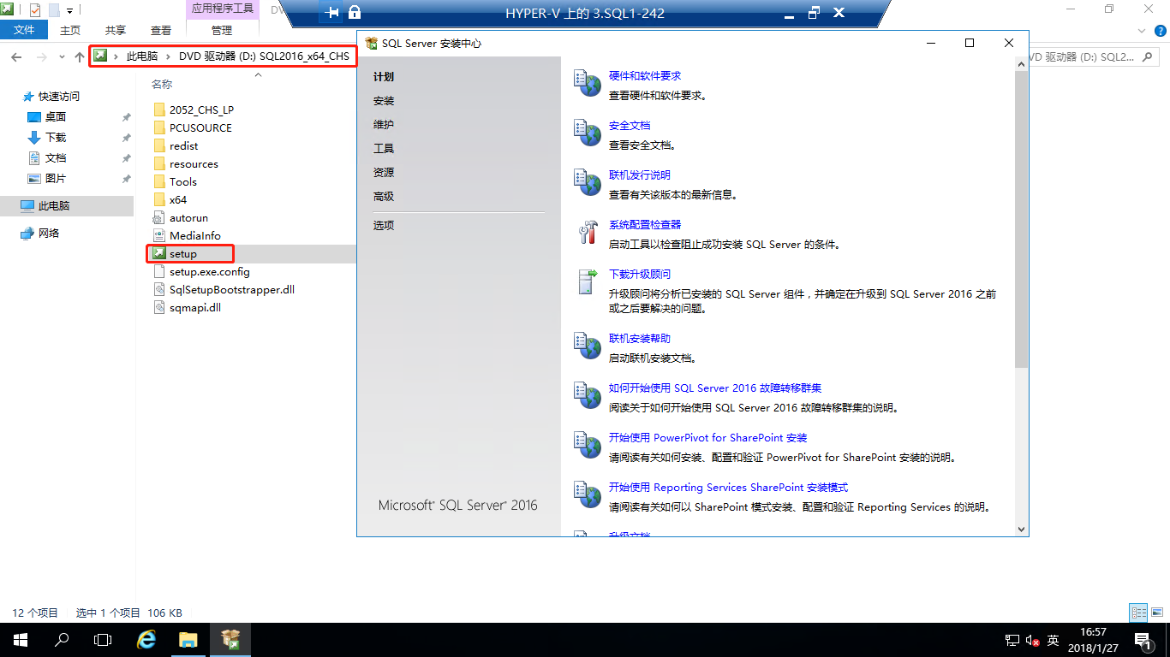The width and height of the screenshot is (1170, 657).
Task: Select 选项 in SQL Server setup sidebar
Action: pos(384,226)
